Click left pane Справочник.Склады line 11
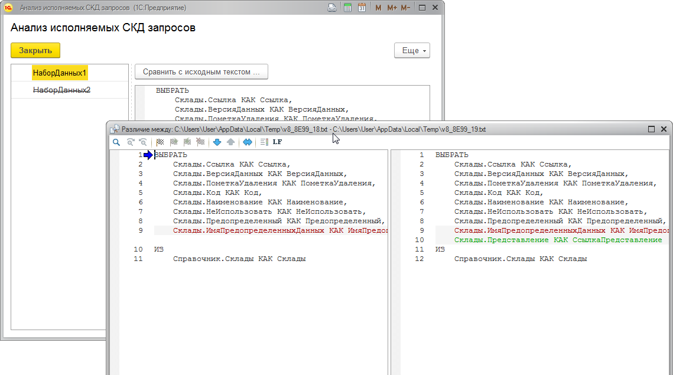The width and height of the screenshot is (673, 375). tap(239, 259)
